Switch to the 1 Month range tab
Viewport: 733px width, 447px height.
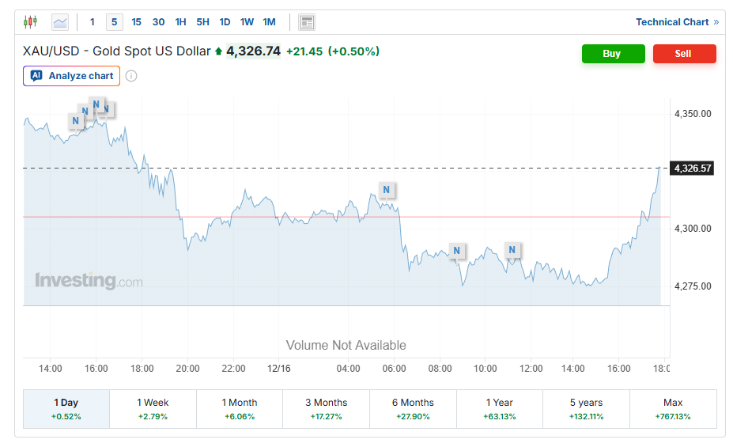(x=240, y=408)
